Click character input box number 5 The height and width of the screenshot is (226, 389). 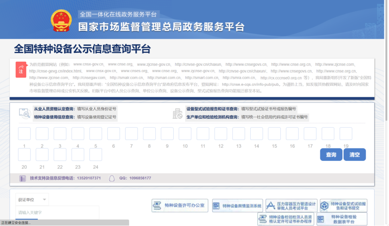click(96, 134)
